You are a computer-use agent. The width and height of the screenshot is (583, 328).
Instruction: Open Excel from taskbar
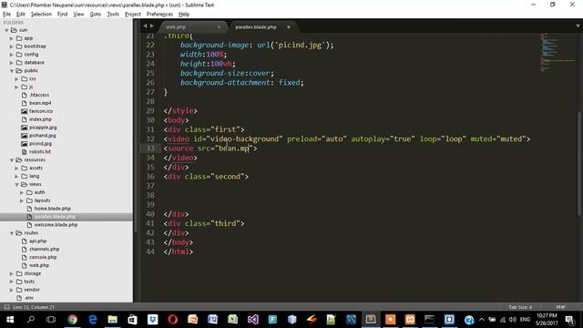tap(233, 320)
